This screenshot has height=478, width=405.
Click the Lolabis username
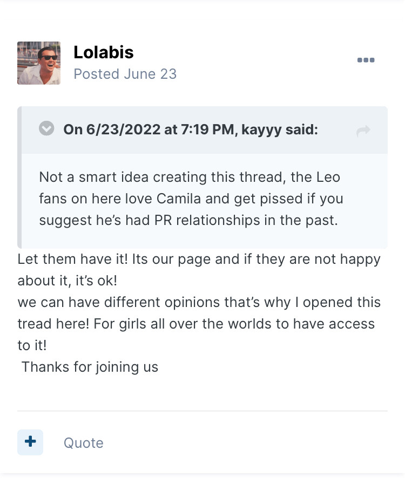[x=104, y=52]
